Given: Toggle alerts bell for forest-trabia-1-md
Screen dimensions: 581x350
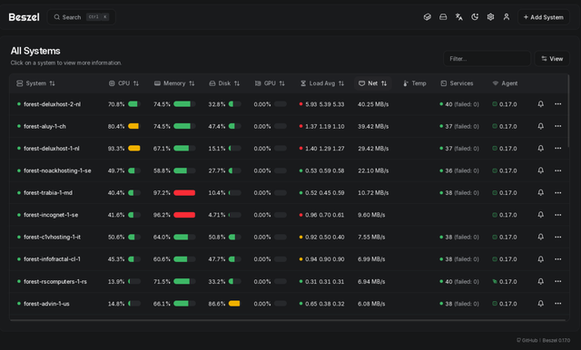Looking at the screenshot, I should point(541,193).
